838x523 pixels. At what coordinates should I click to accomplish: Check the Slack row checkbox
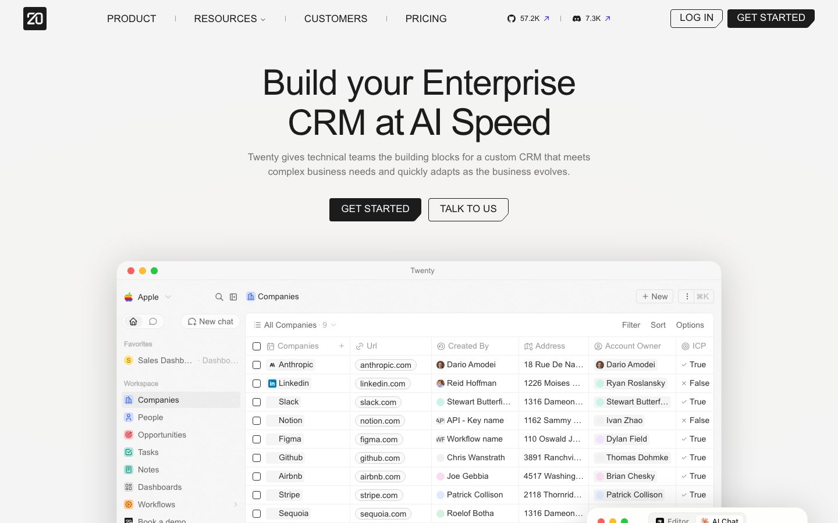click(x=257, y=402)
